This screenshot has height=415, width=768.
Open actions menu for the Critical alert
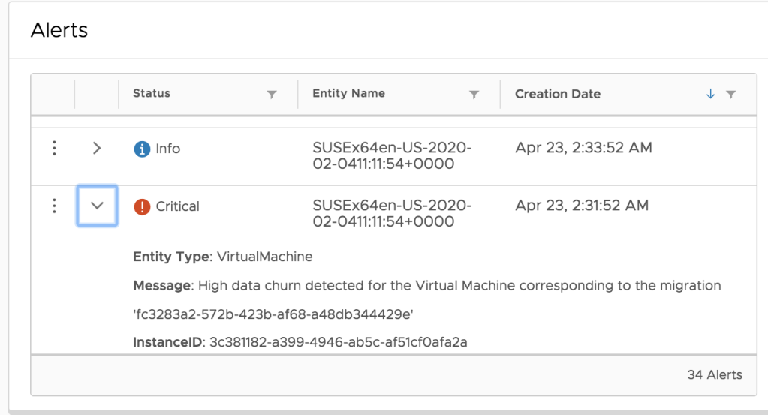[53, 206]
